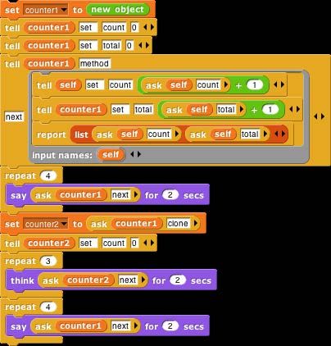The image size is (331, 346).
Task: Click the seconds value in the think block
Action: click(x=178, y=280)
